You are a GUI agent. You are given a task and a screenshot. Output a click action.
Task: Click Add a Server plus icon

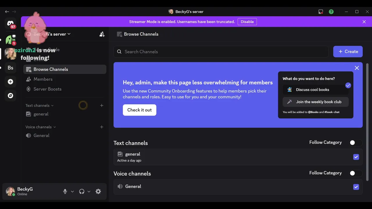point(10,82)
